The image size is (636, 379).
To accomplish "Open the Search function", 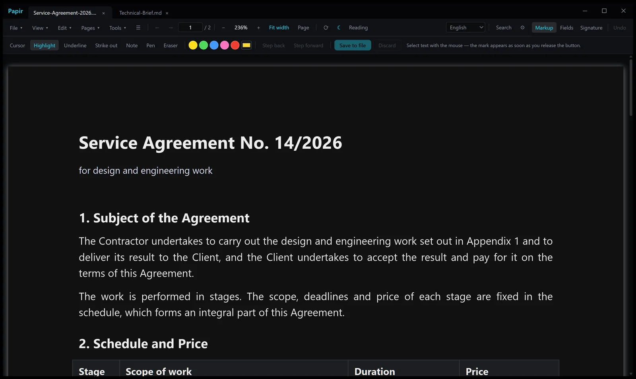I will pos(504,28).
